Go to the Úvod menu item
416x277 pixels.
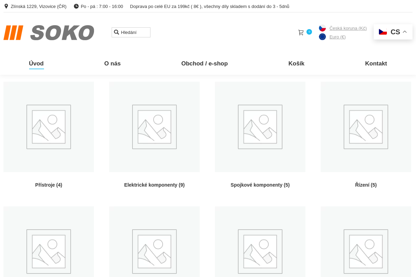click(36, 63)
